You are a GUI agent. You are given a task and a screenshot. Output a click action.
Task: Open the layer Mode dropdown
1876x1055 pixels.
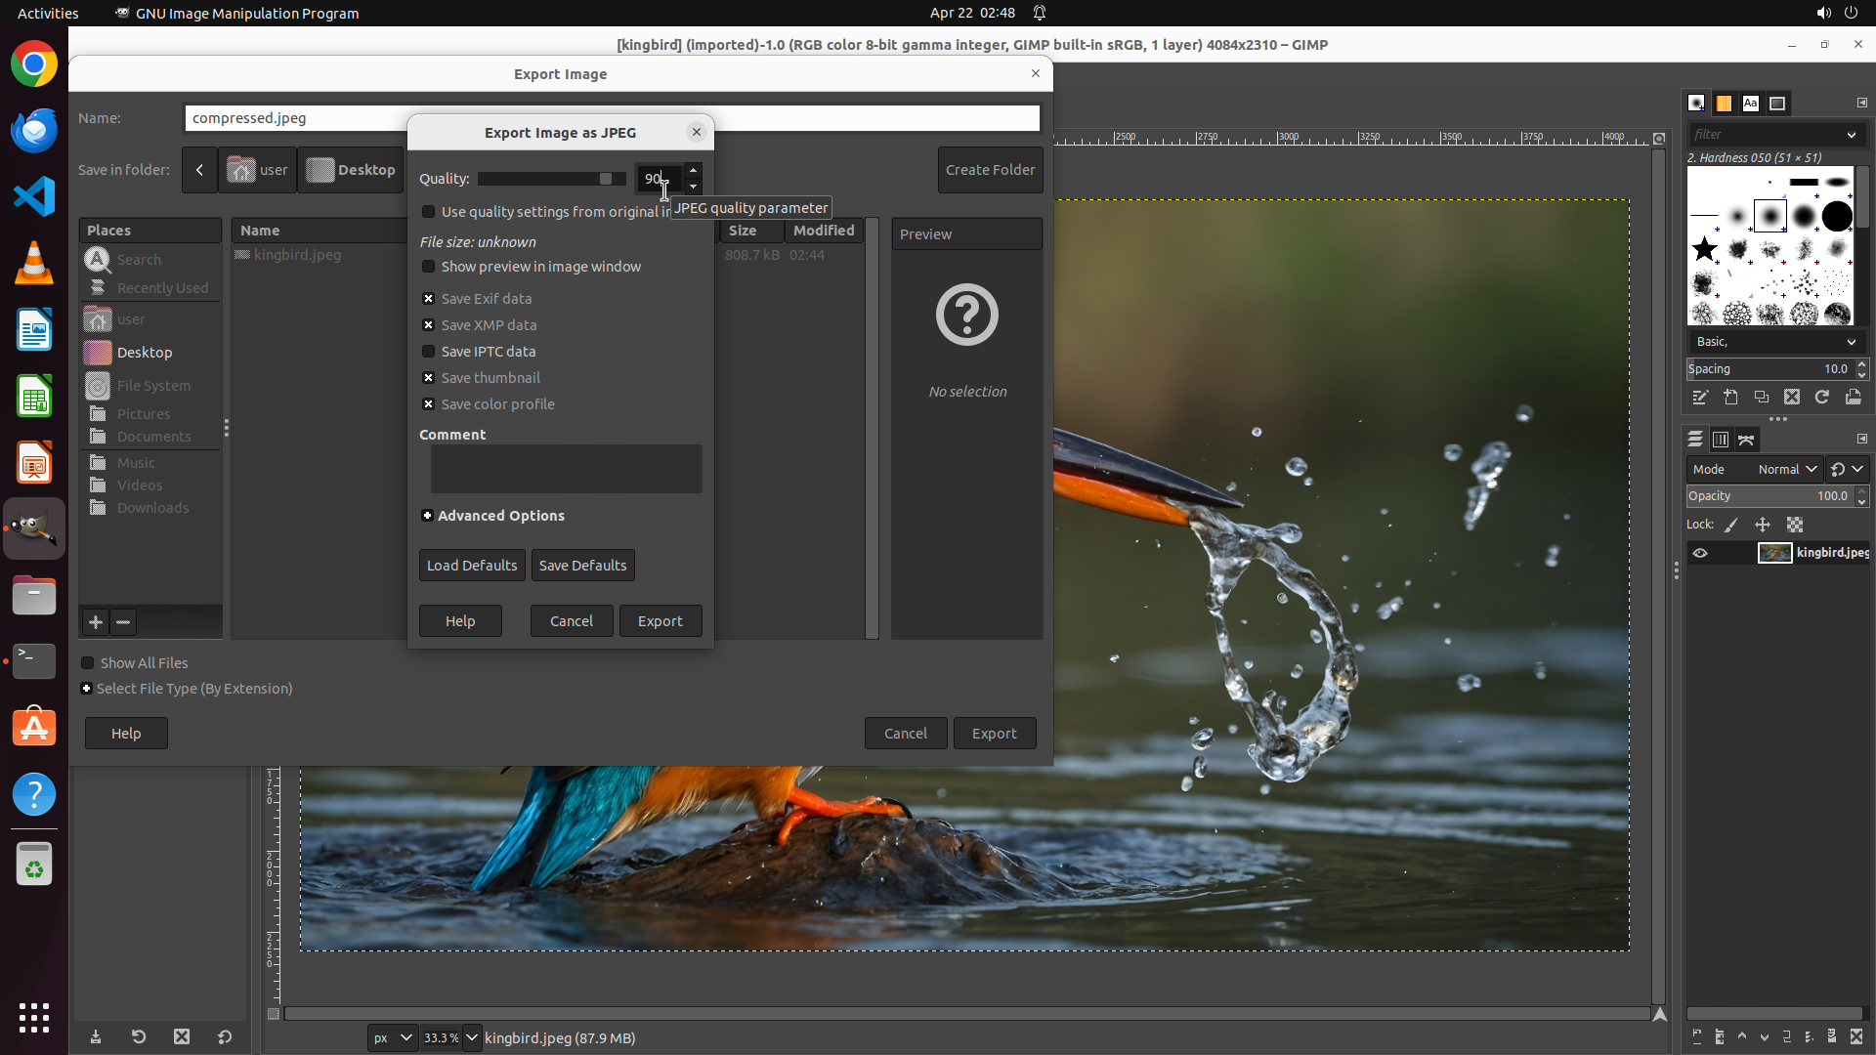coord(1786,470)
